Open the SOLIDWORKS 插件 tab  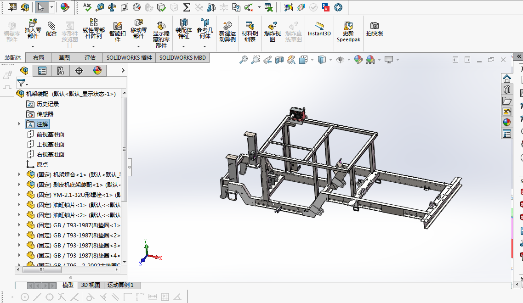(129, 58)
